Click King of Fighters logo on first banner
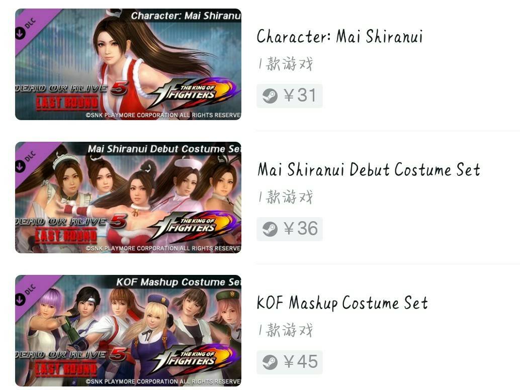This screenshot has height=390, width=520. click(x=192, y=93)
